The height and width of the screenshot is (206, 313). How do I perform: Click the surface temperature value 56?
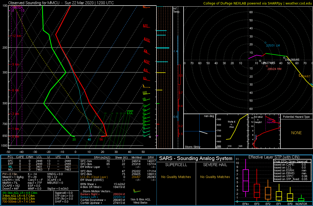pyautogui.click(x=101, y=139)
